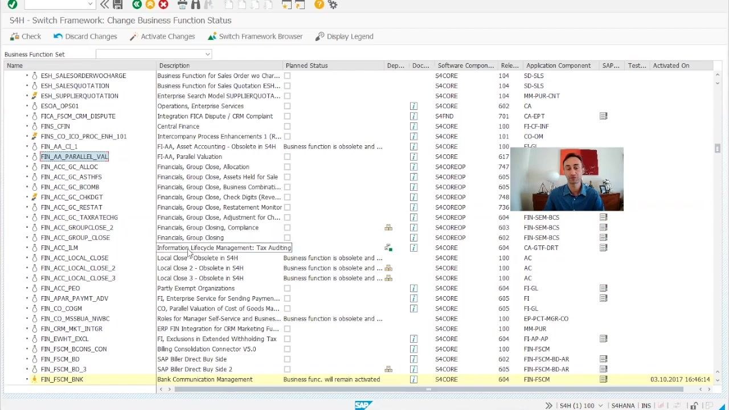
Task: Open the command field dropdown arrow
Action: coord(89,5)
